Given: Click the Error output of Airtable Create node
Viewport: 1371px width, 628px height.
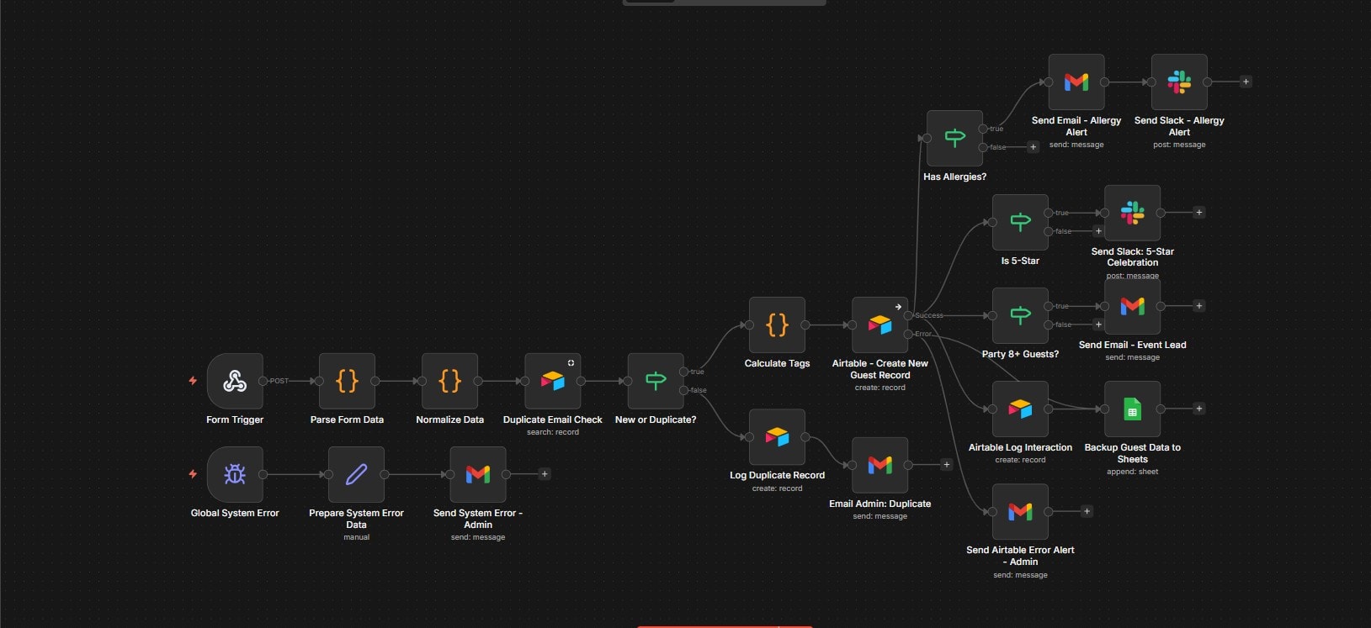Looking at the screenshot, I should (909, 334).
